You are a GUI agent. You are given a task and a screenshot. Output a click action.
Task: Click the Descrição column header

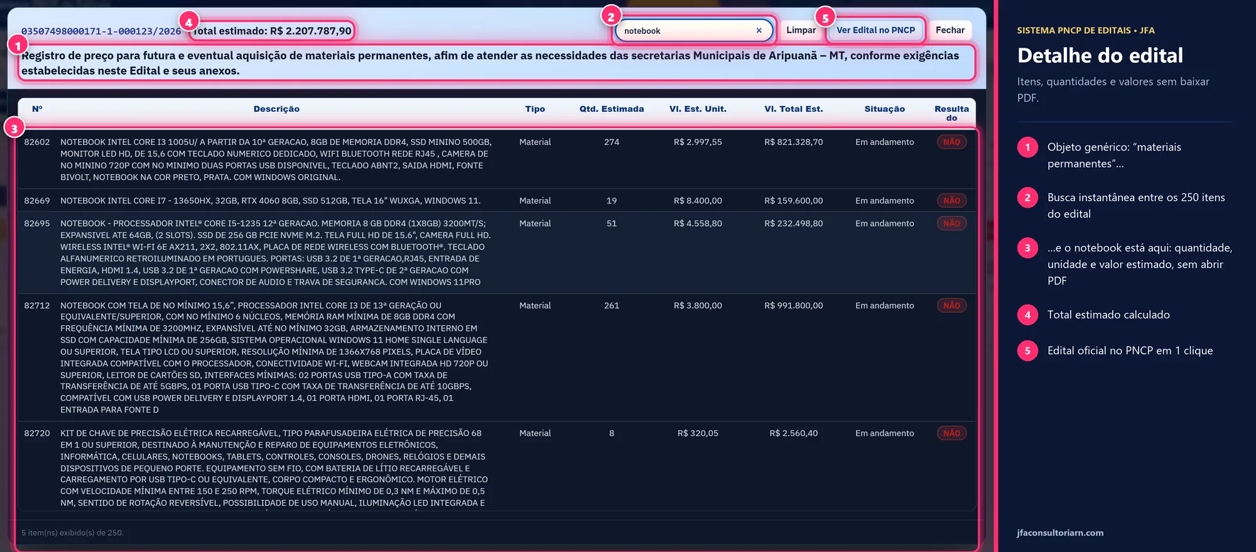tap(276, 109)
